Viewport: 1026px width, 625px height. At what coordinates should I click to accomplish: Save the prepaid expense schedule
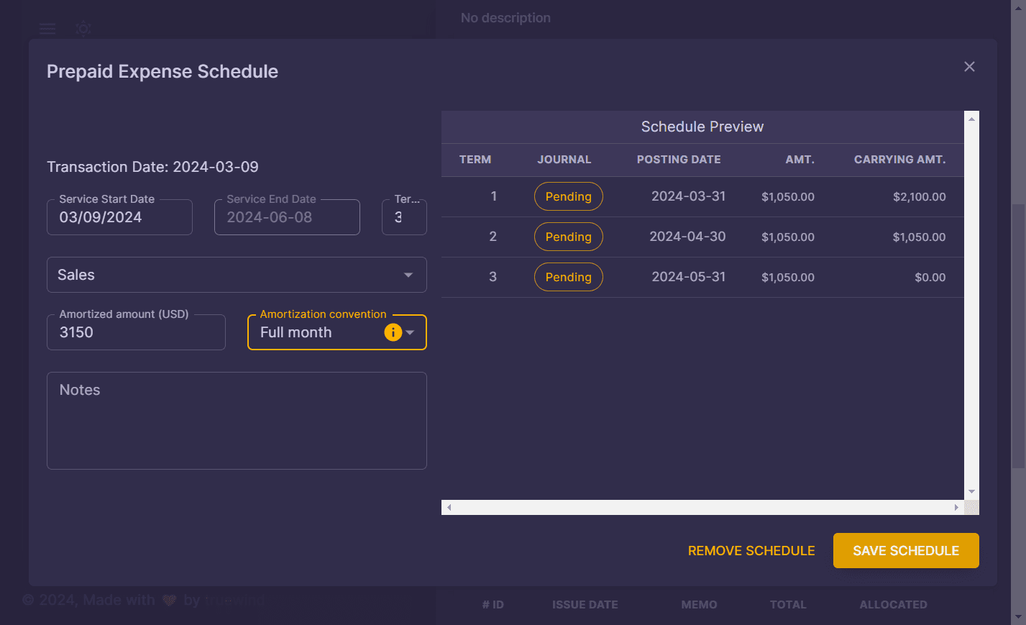(905, 550)
